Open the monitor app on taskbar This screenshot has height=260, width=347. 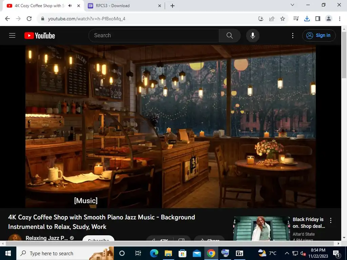point(225,253)
